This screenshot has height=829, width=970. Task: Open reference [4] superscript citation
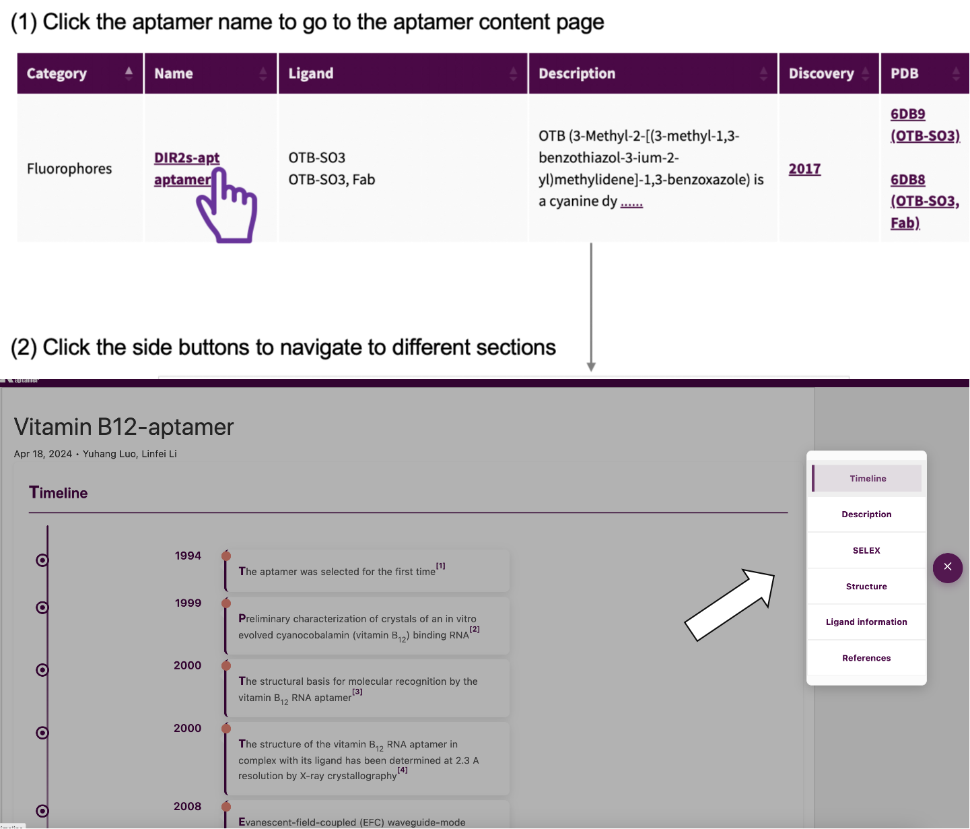coord(403,770)
